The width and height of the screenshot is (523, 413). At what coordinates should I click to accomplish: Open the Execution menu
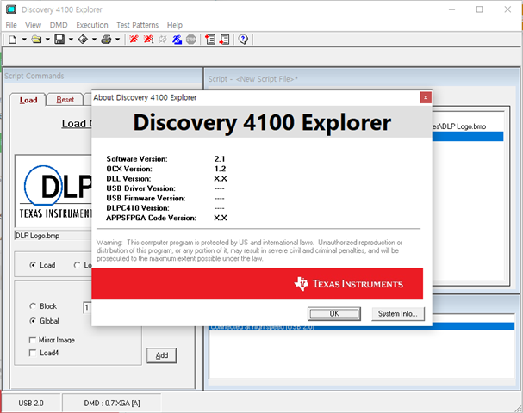[x=92, y=25]
